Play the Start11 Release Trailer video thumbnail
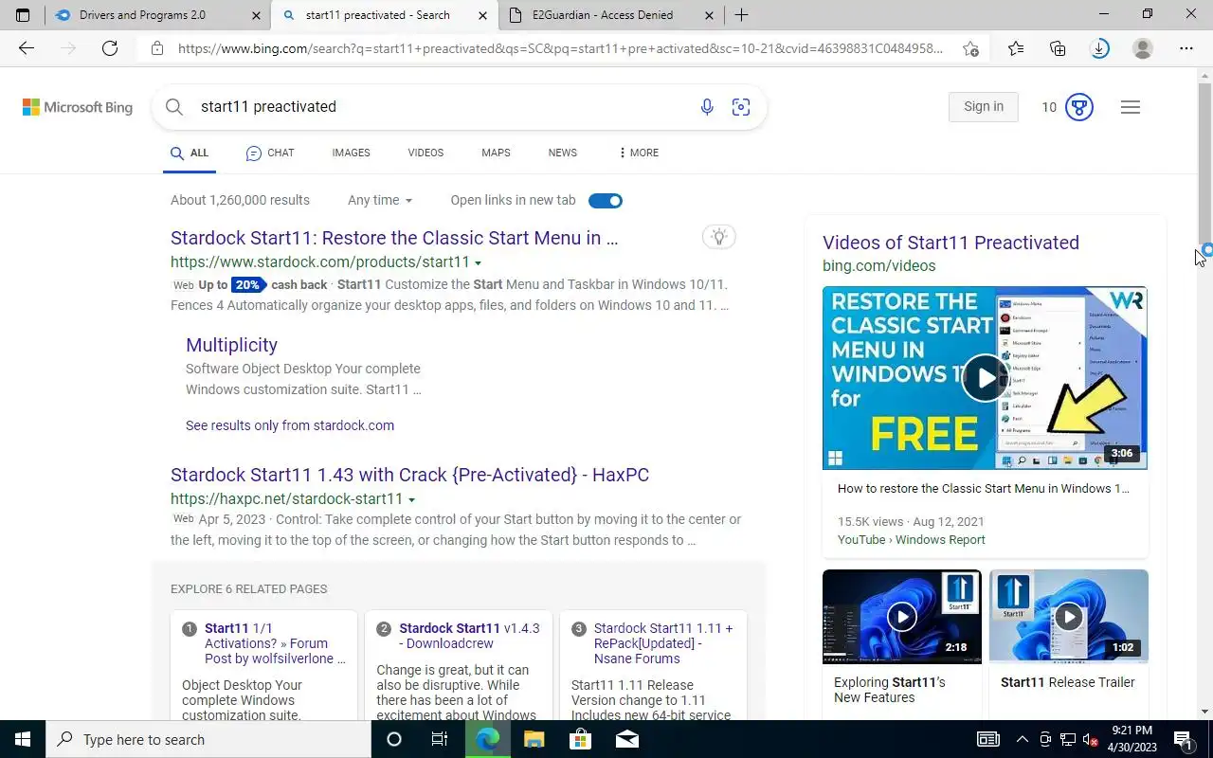Screen dimensions: 1213x758 pyautogui.click(x=1069, y=617)
